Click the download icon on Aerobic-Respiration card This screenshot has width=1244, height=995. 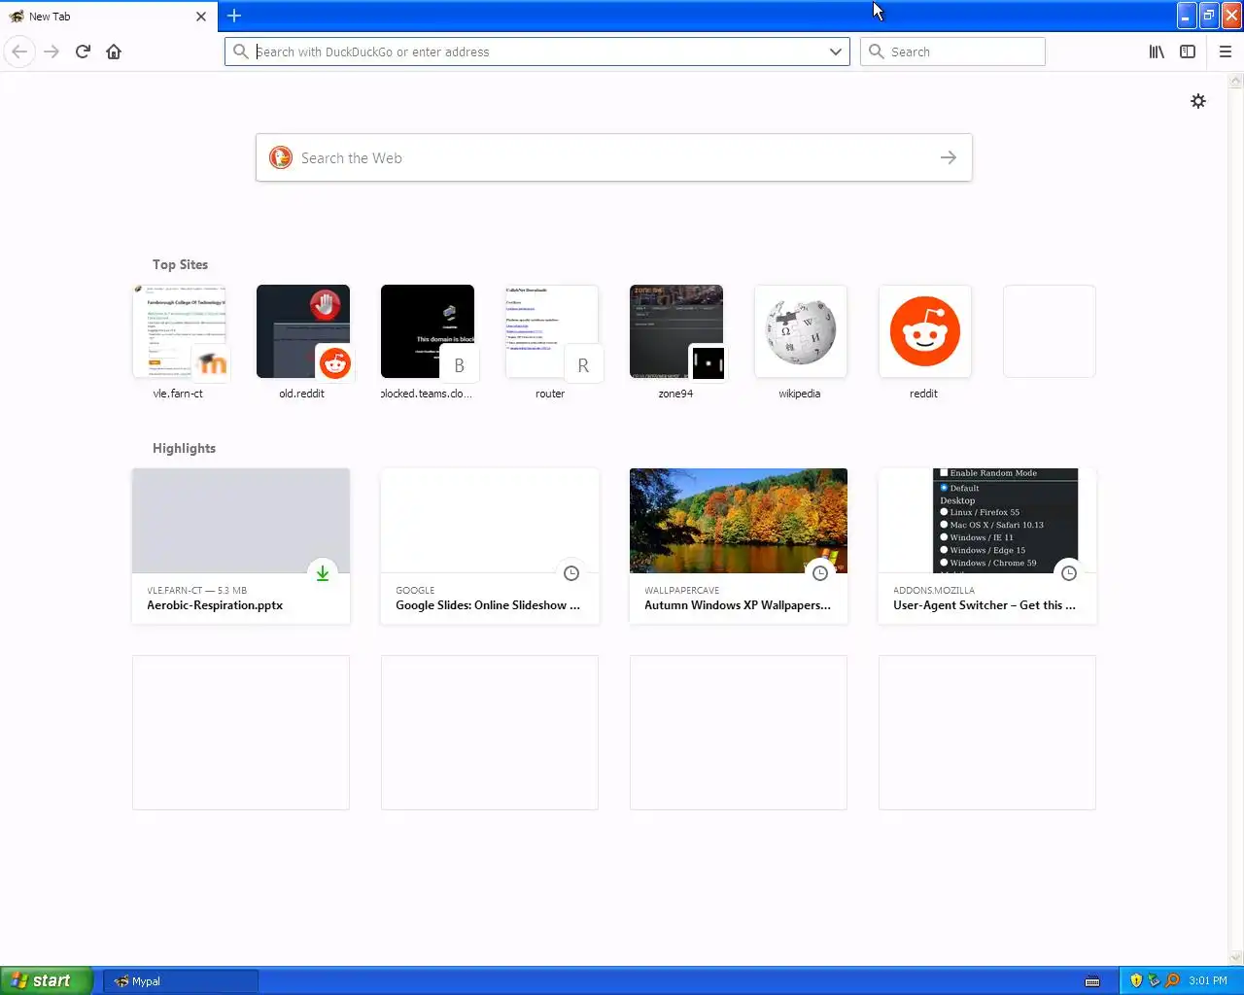tap(323, 573)
